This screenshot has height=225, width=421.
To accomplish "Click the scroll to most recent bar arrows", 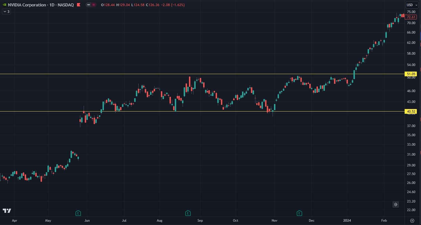I will (396, 204).
